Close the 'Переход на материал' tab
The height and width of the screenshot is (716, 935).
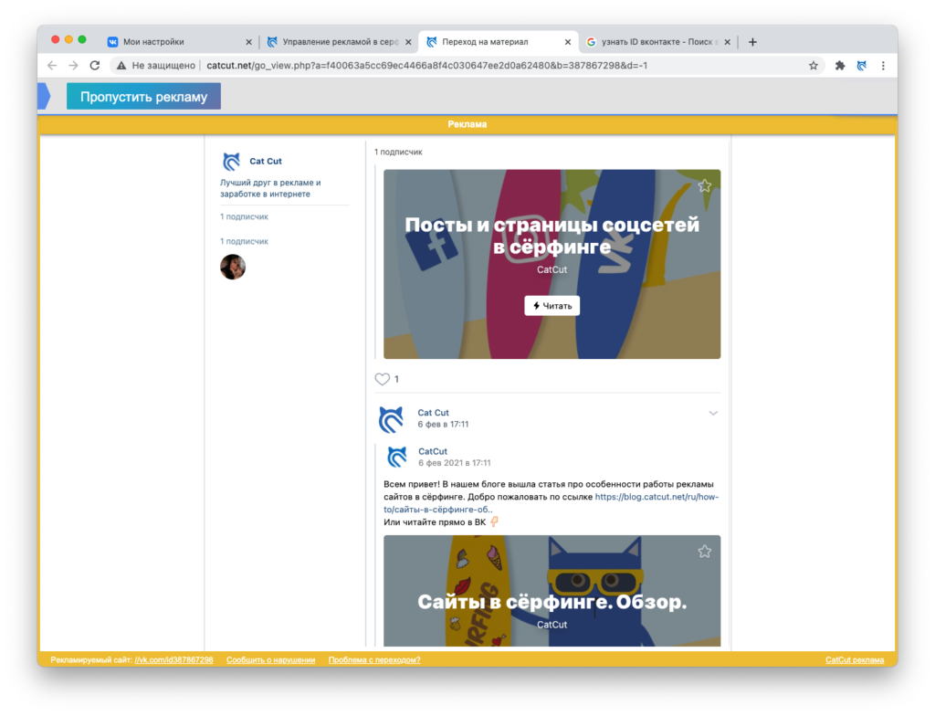[x=568, y=42]
